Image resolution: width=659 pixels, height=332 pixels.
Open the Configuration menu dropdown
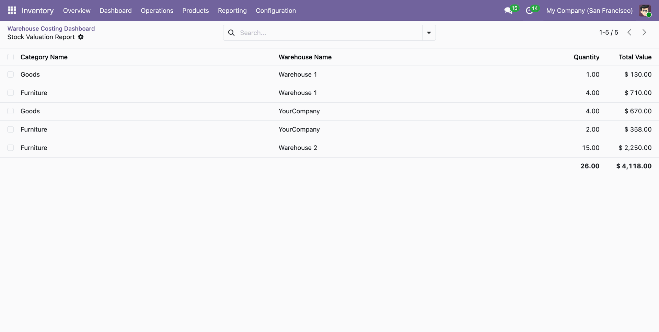point(276,11)
